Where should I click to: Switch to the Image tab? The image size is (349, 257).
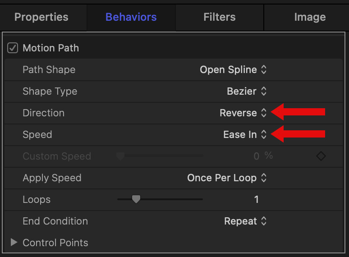[x=310, y=18]
